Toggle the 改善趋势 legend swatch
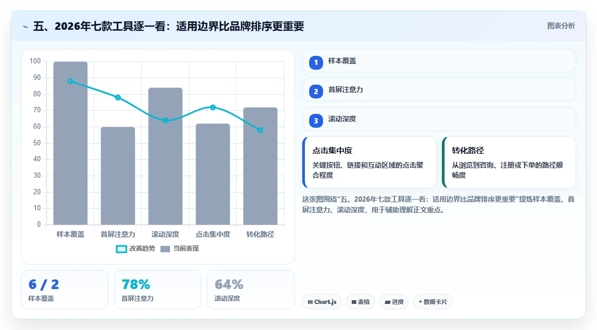The image size is (597, 330). [x=121, y=249]
